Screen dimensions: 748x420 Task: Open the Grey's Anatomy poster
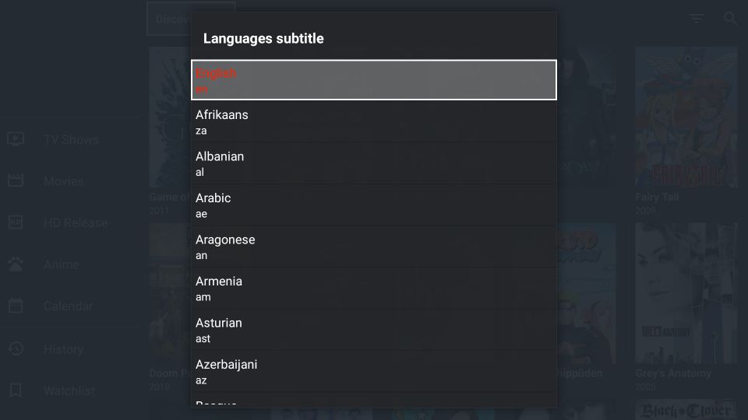click(x=686, y=294)
